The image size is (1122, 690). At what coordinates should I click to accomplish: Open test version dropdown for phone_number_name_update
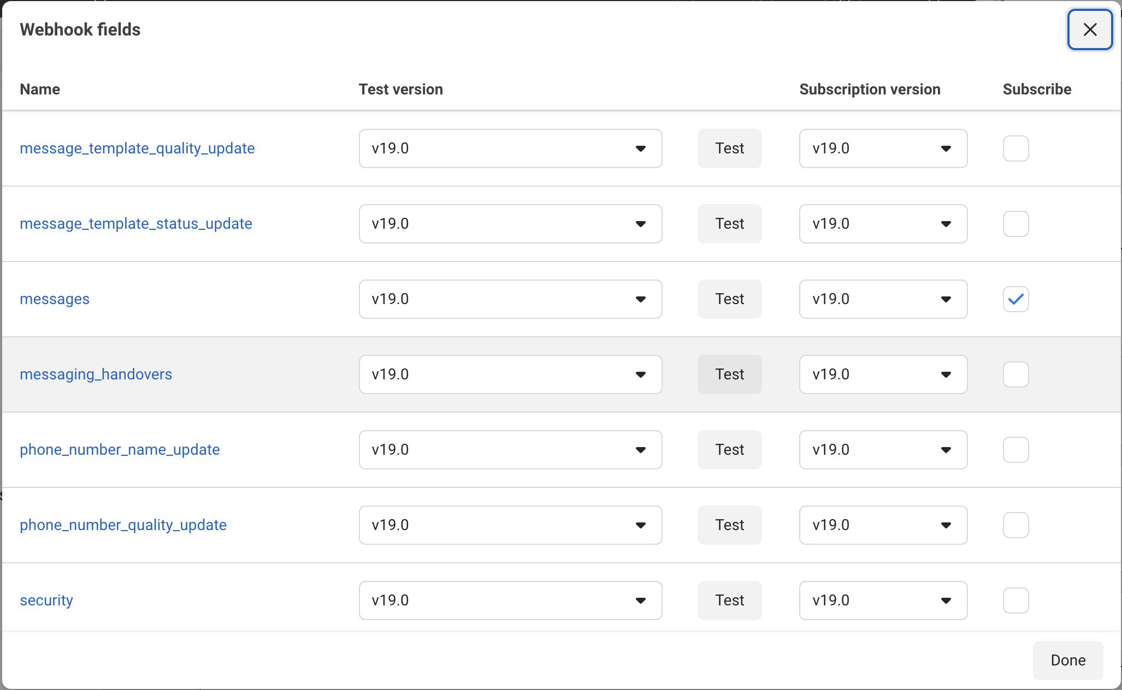click(x=510, y=450)
